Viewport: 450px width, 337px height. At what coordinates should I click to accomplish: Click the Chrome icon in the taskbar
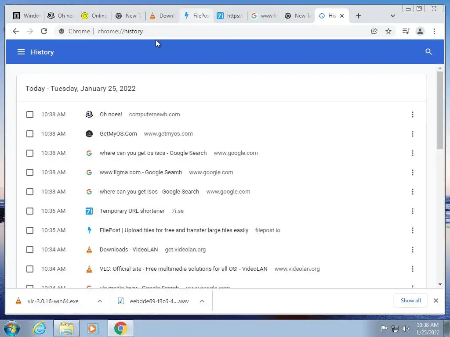[x=120, y=328]
